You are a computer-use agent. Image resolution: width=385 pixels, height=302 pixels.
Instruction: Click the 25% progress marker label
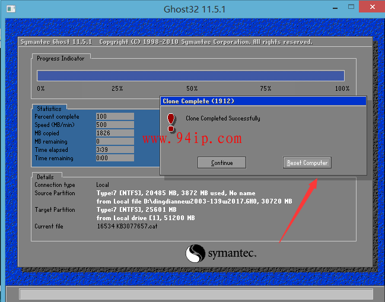tap(117, 88)
